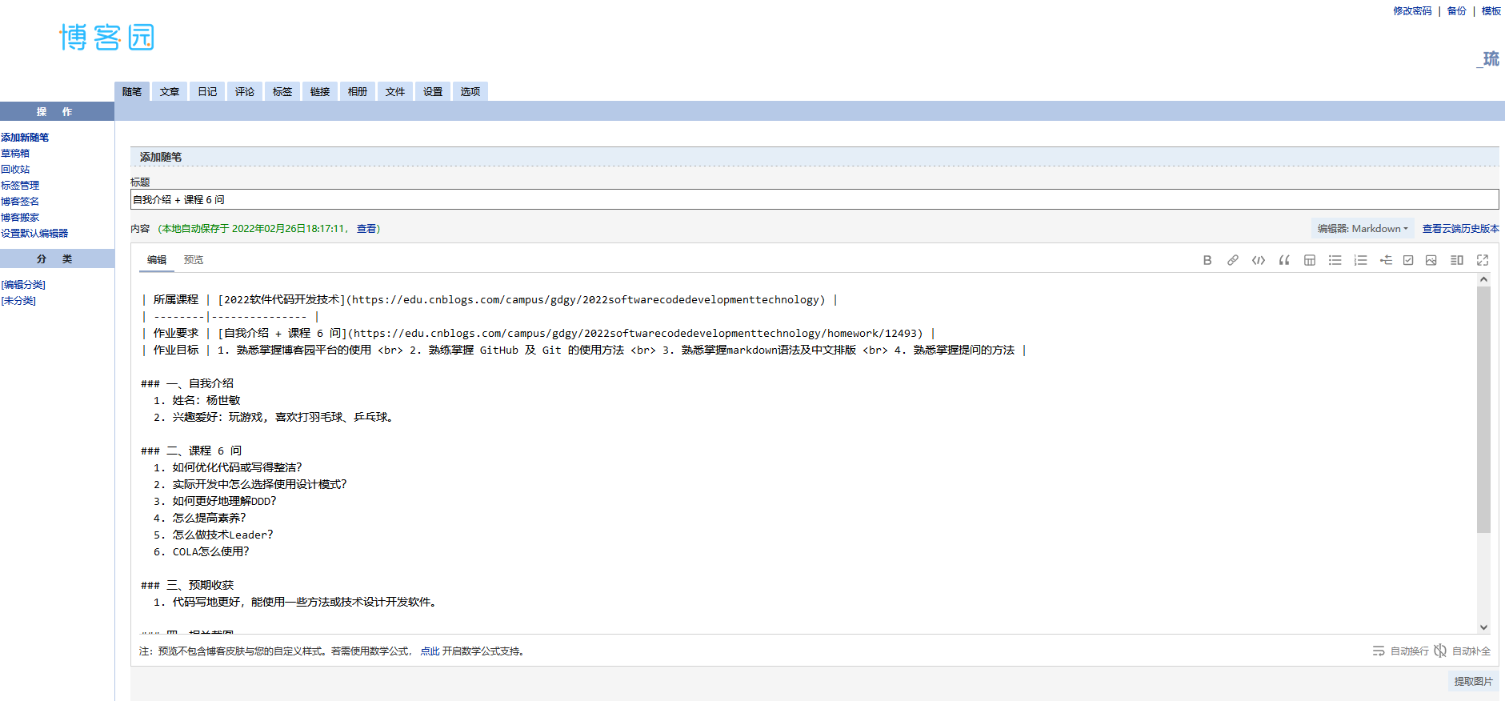The image size is (1505, 701).
Task: Insert a task list with the checkbox icon
Action: 1408,260
